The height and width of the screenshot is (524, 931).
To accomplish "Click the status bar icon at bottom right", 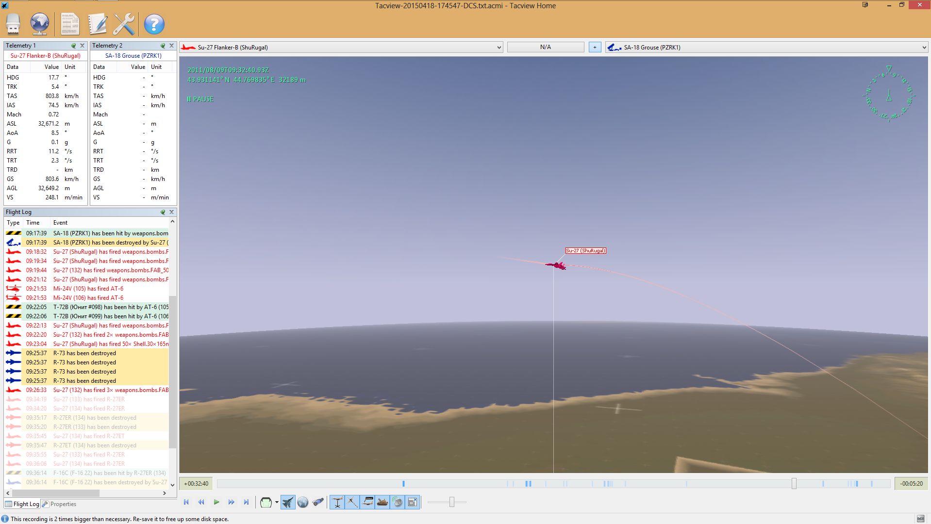I will tap(920, 519).
